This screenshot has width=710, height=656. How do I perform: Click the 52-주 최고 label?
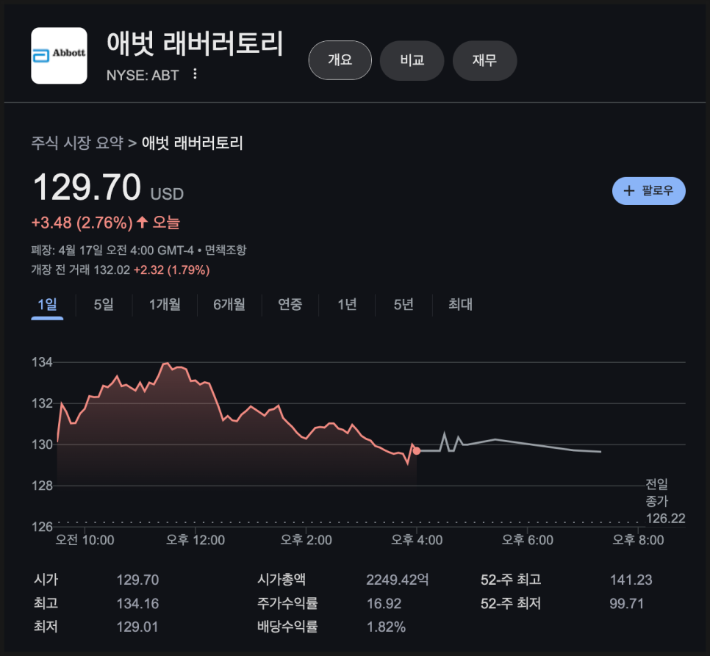click(511, 580)
